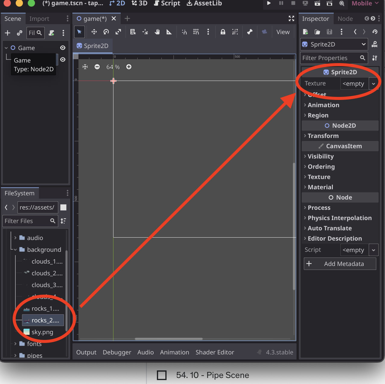This screenshot has height=384, width=385.
Task: Run the project with the play icon
Action: coord(269,4)
